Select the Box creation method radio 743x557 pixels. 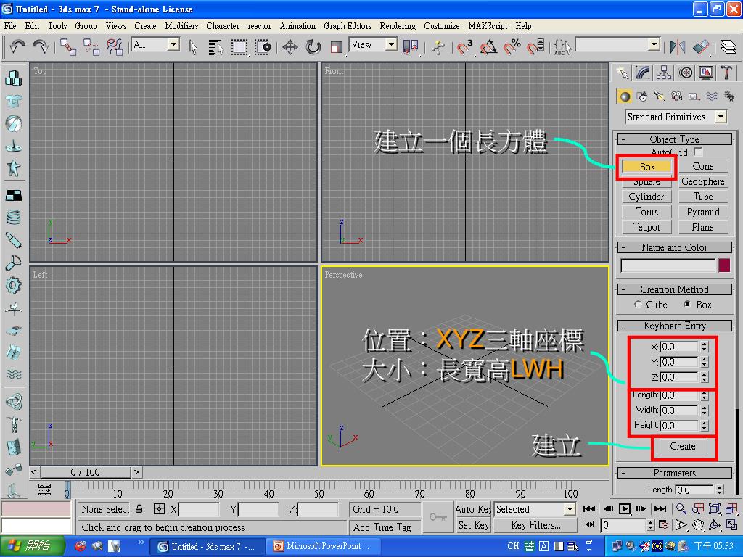[687, 305]
